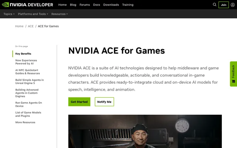
Task: Click the Home breadcrumb link
Action: (19, 26)
